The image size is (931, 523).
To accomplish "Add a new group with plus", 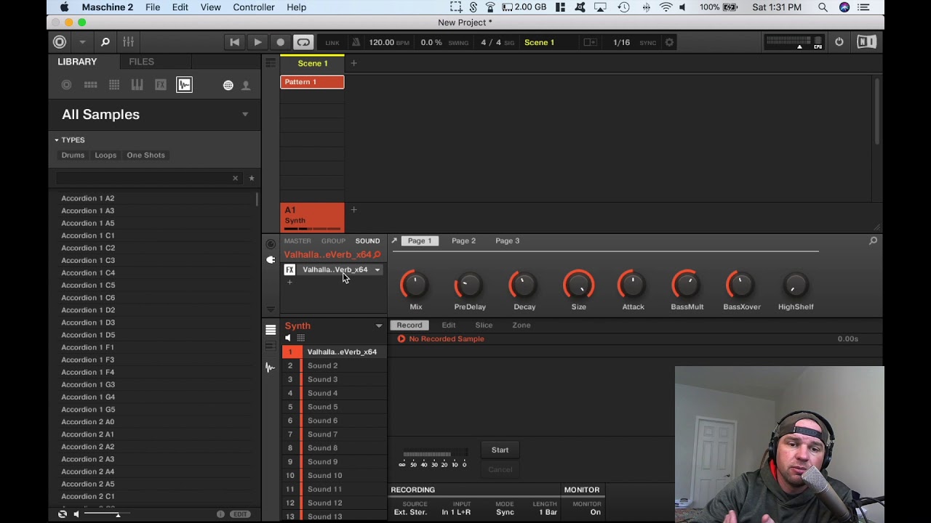I will tap(353, 210).
